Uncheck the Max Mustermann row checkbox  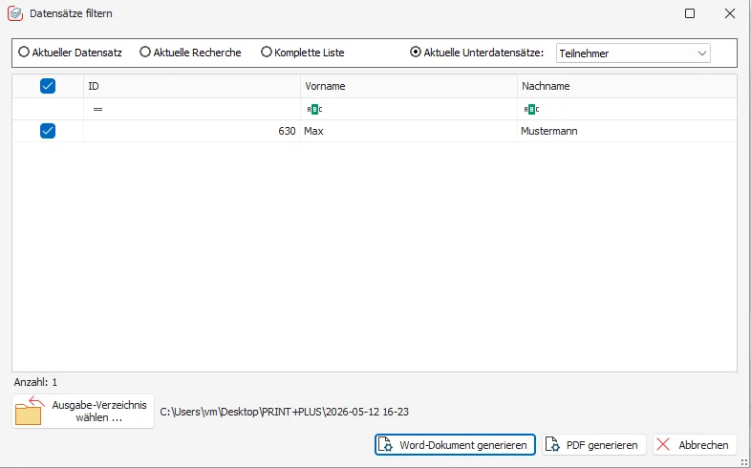click(x=48, y=131)
